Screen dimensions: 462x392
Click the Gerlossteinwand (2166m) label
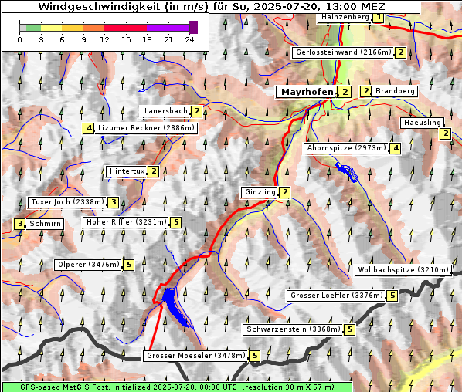[x=343, y=52]
